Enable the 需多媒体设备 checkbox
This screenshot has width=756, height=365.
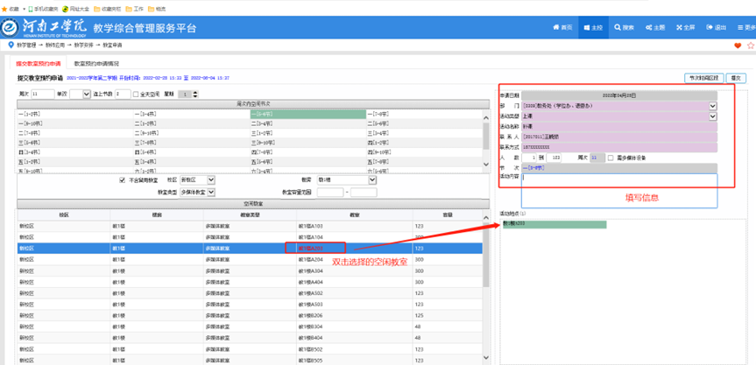(611, 158)
